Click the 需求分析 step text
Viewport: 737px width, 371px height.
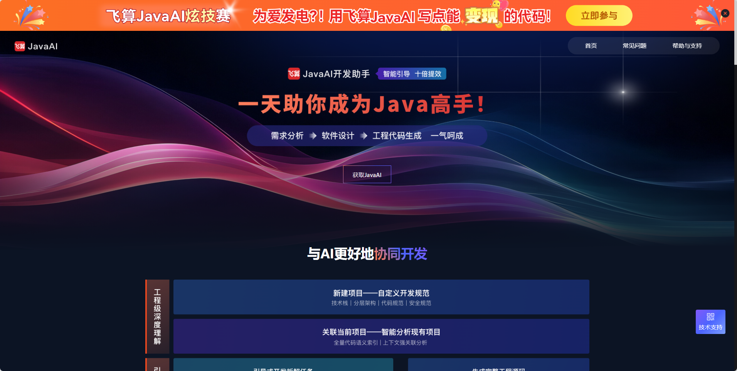click(x=287, y=136)
